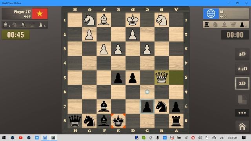251x141 pixels.
Task: Click the black pawn on A7
Action: pyautogui.click(x=176, y=107)
